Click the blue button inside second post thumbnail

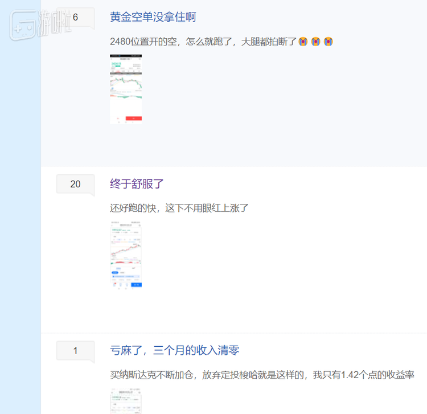click(x=136, y=284)
